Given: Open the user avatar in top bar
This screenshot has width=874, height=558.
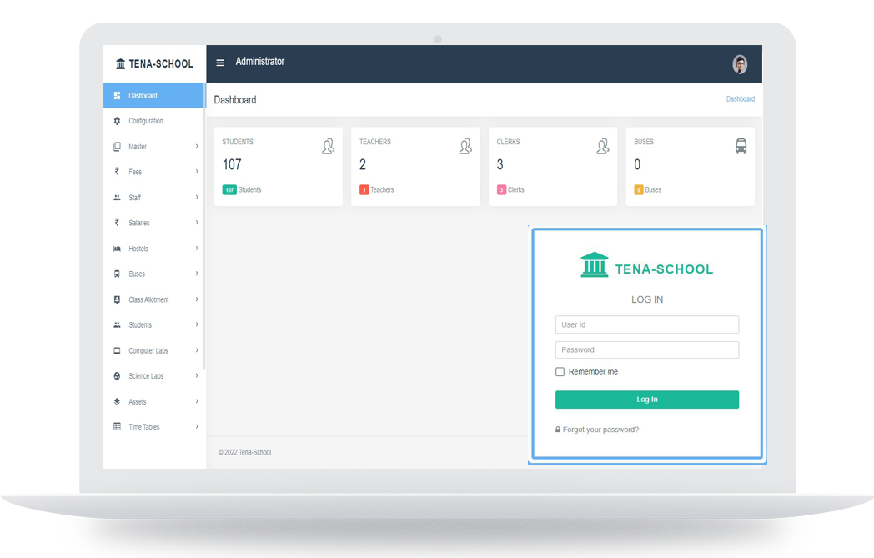Looking at the screenshot, I should 739,64.
